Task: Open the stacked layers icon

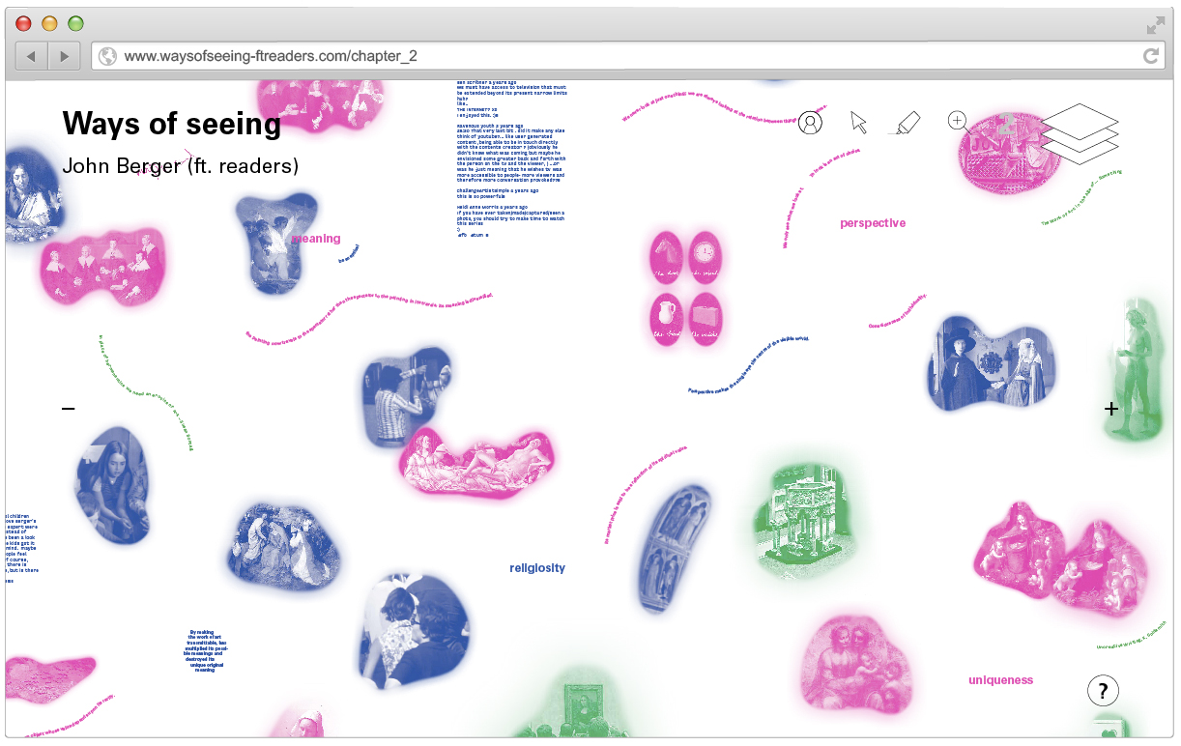Action: pos(1080,133)
